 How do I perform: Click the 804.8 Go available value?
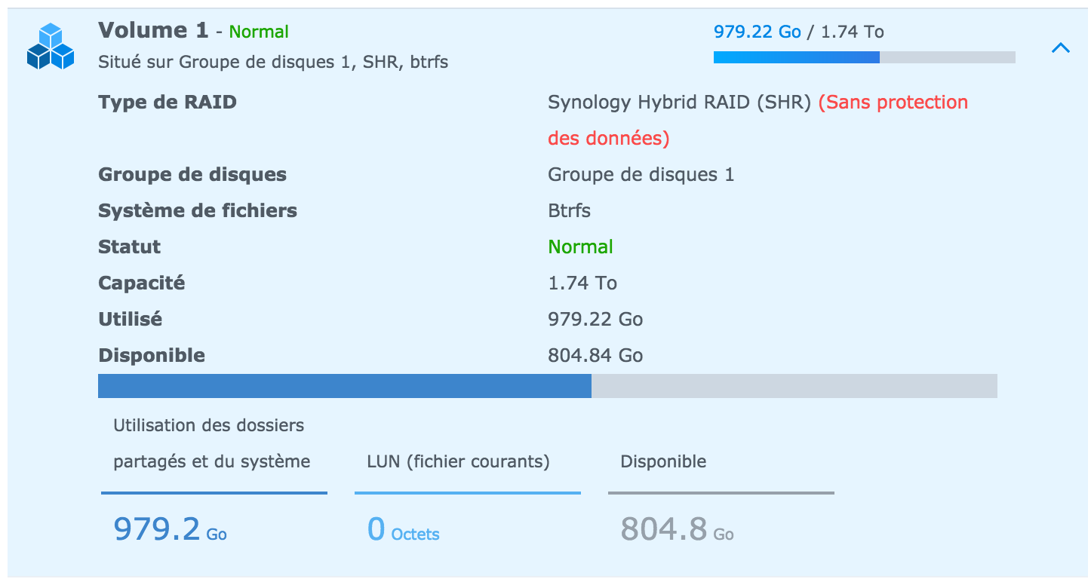pos(677,529)
